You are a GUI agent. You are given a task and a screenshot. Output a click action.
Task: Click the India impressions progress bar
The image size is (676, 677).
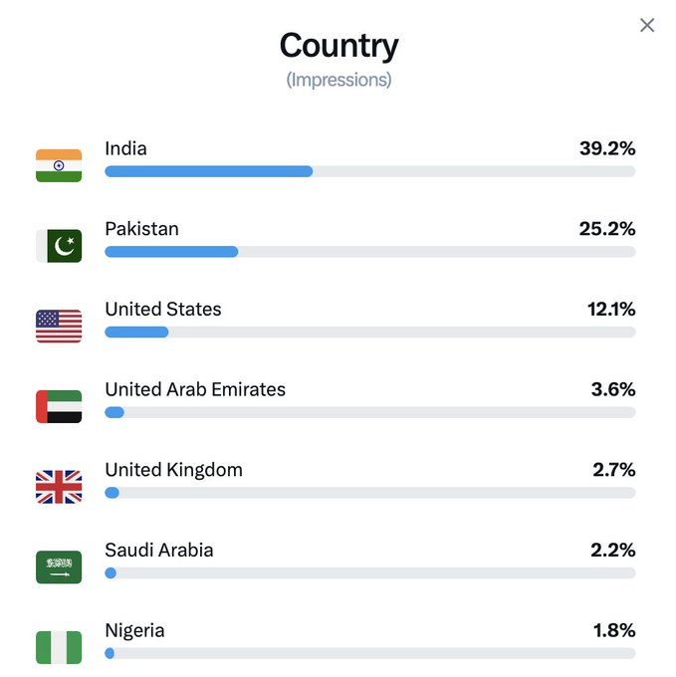click(x=369, y=171)
